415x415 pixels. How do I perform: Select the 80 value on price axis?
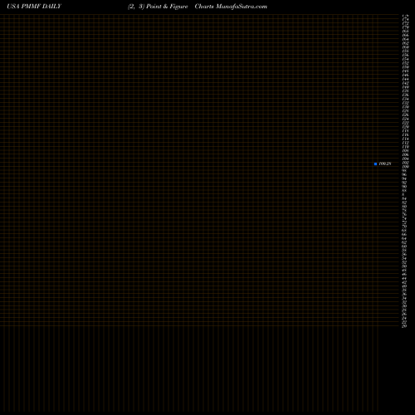[404, 207]
